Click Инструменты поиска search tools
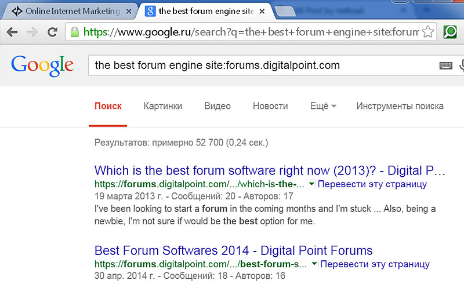This screenshot has height=284, width=464. (400, 106)
